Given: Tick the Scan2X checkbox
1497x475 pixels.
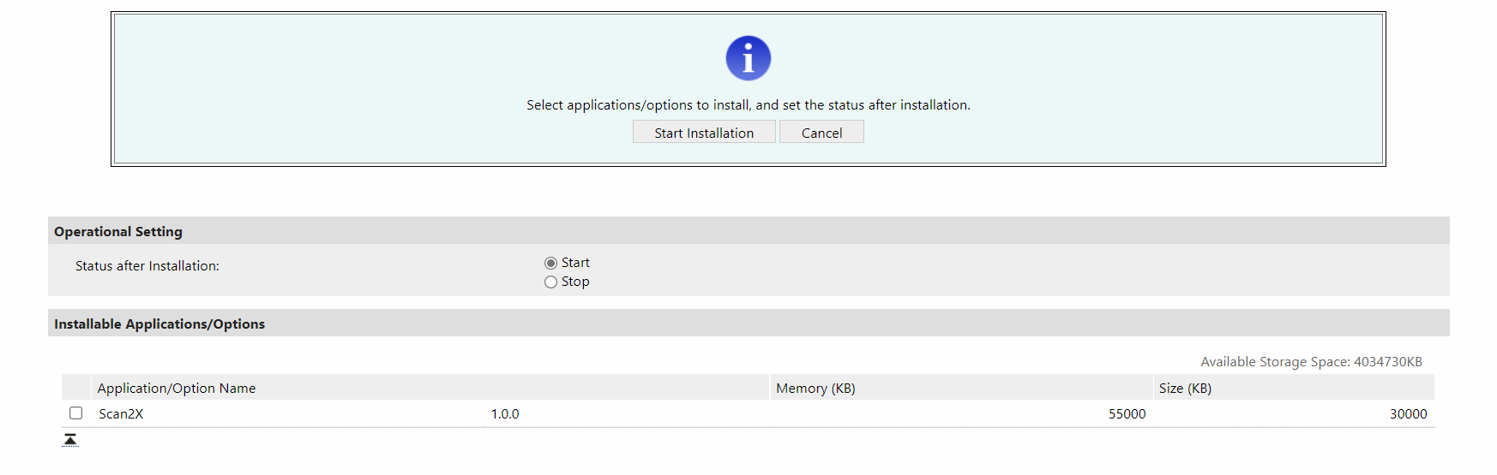Looking at the screenshot, I should 76,413.
